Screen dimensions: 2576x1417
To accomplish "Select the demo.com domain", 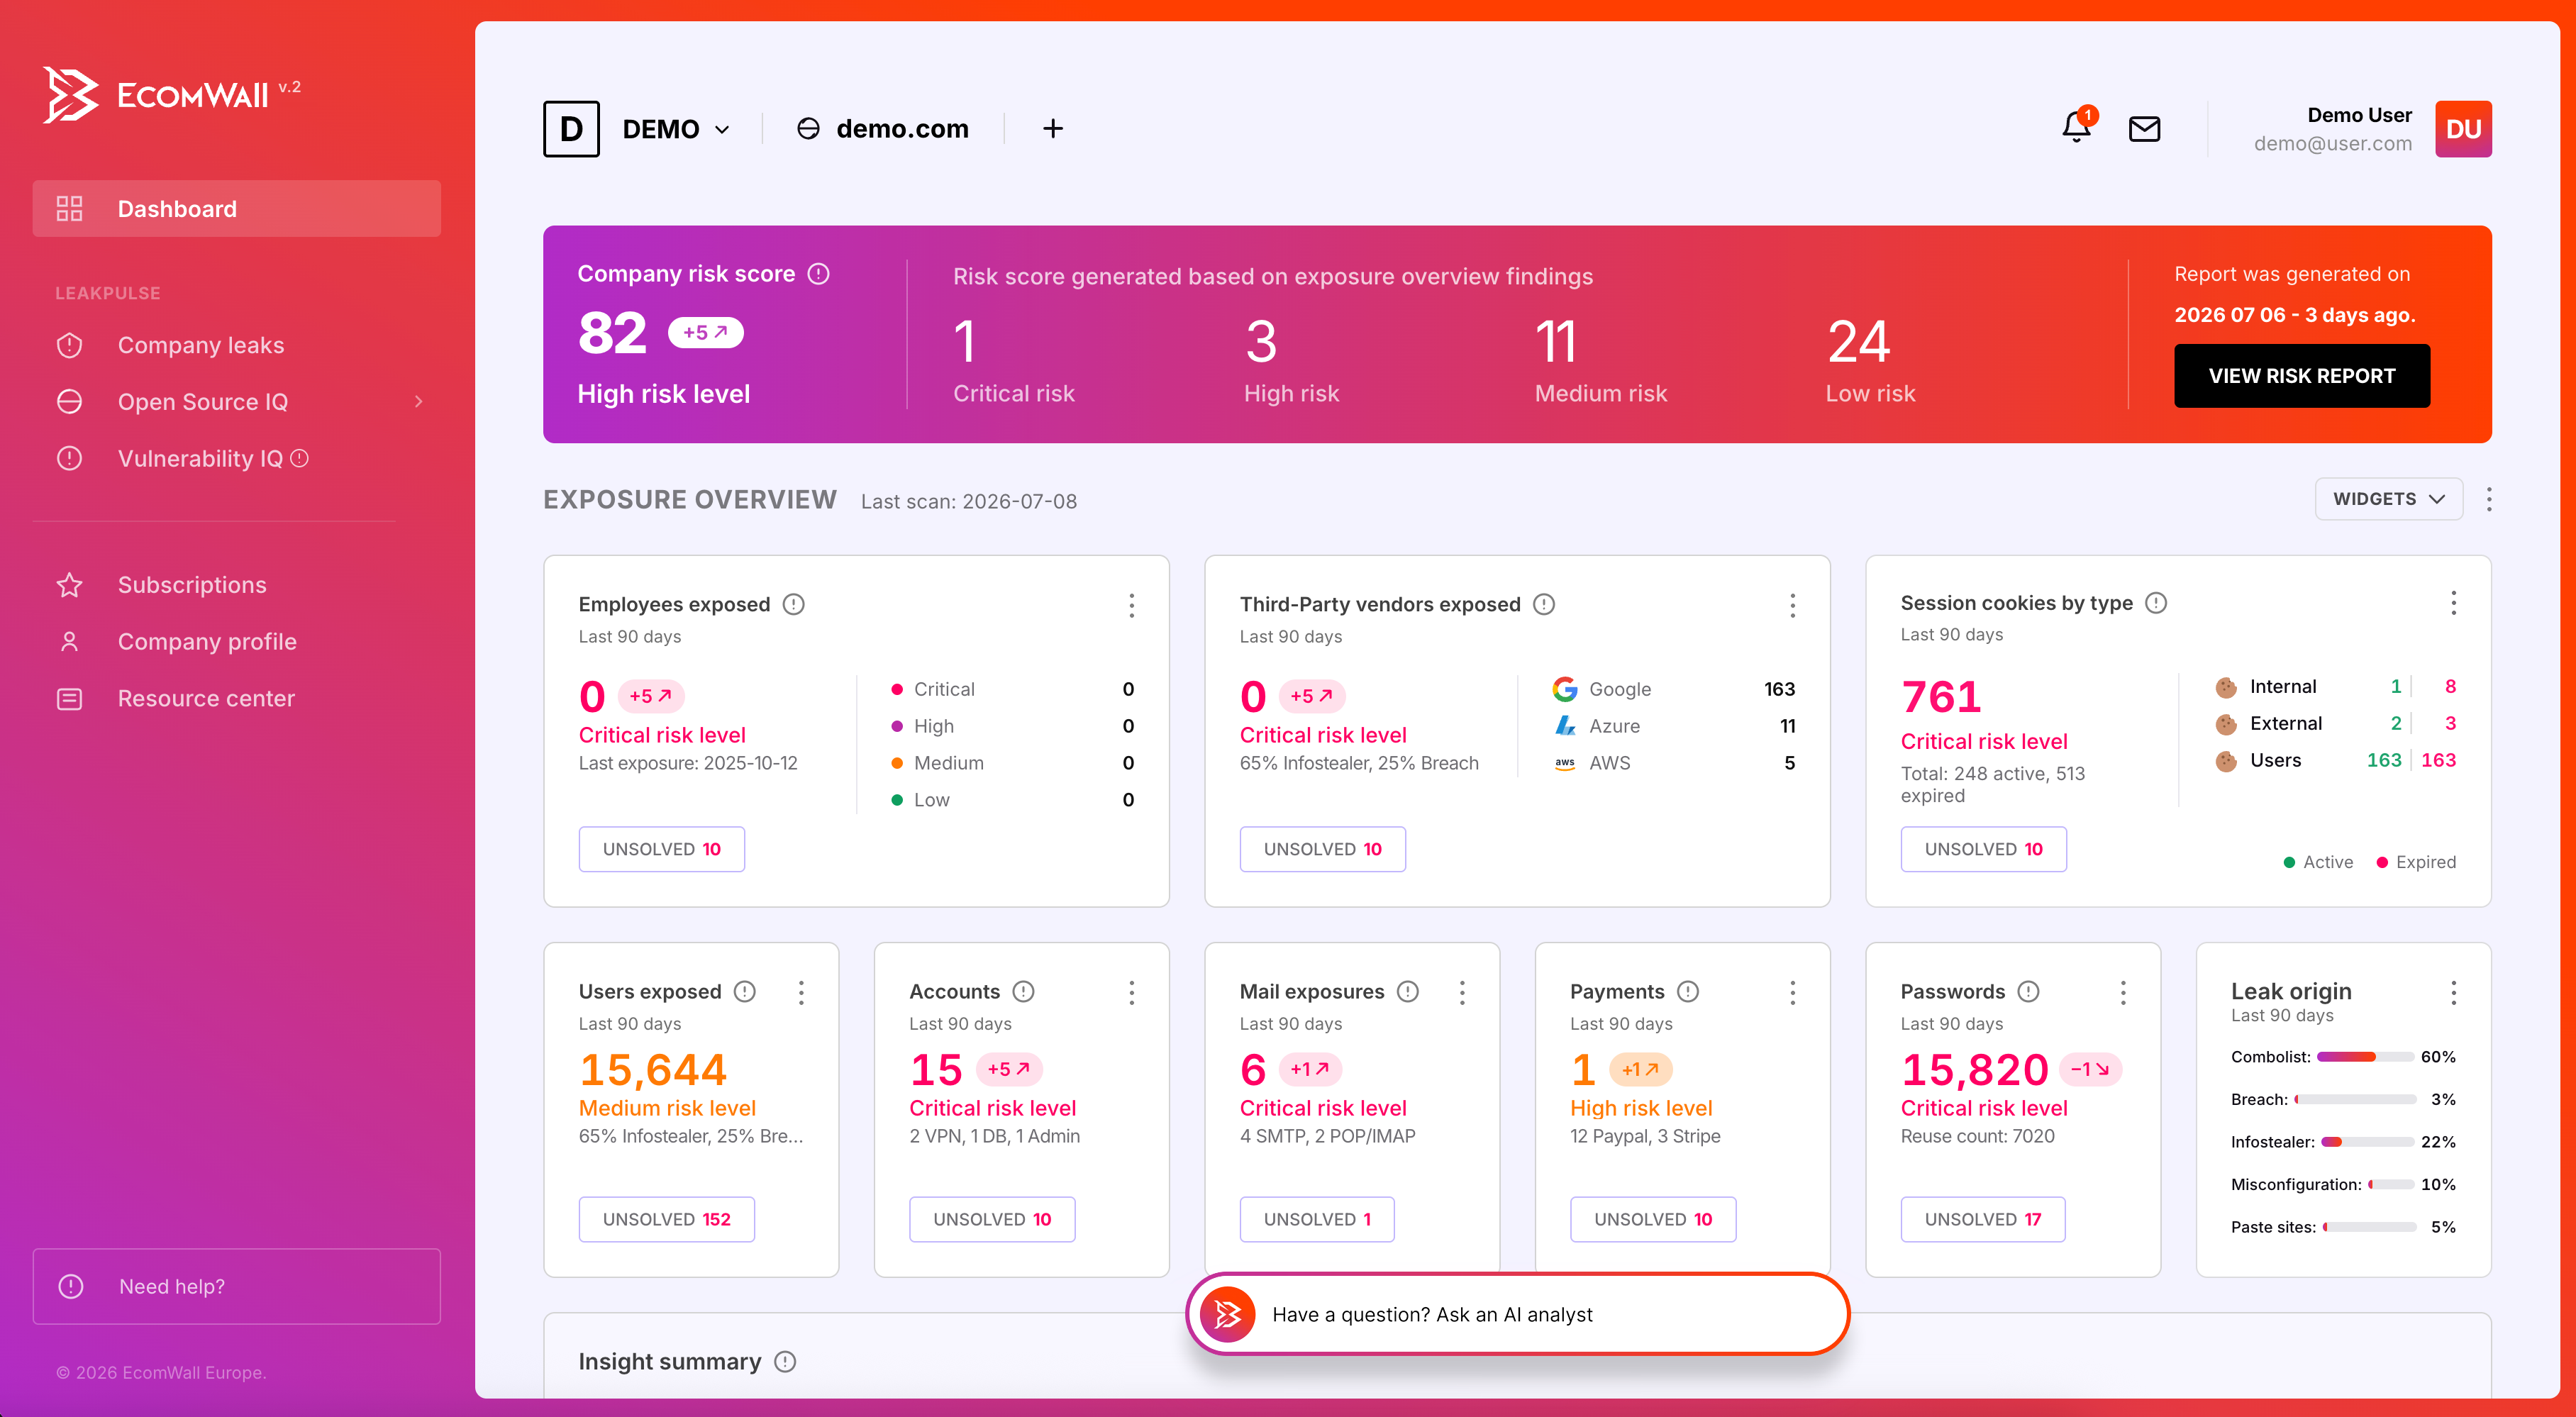I will pyautogui.click(x=883, y=129).
